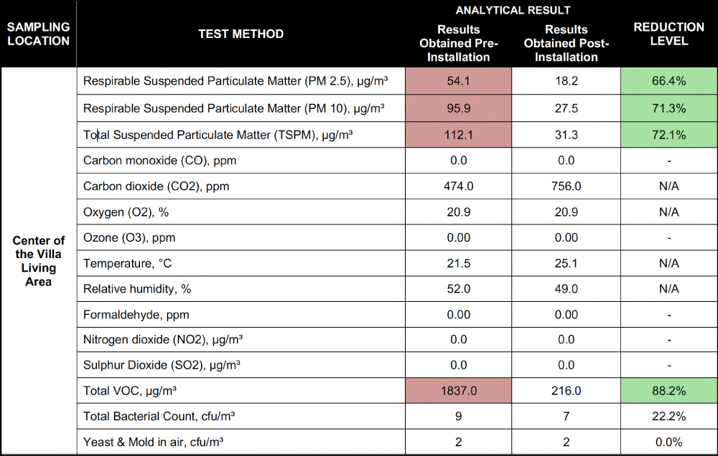Click the Center of the Villa Living Area cell
This screenshot has width=718, height=456.
[38, 261]
